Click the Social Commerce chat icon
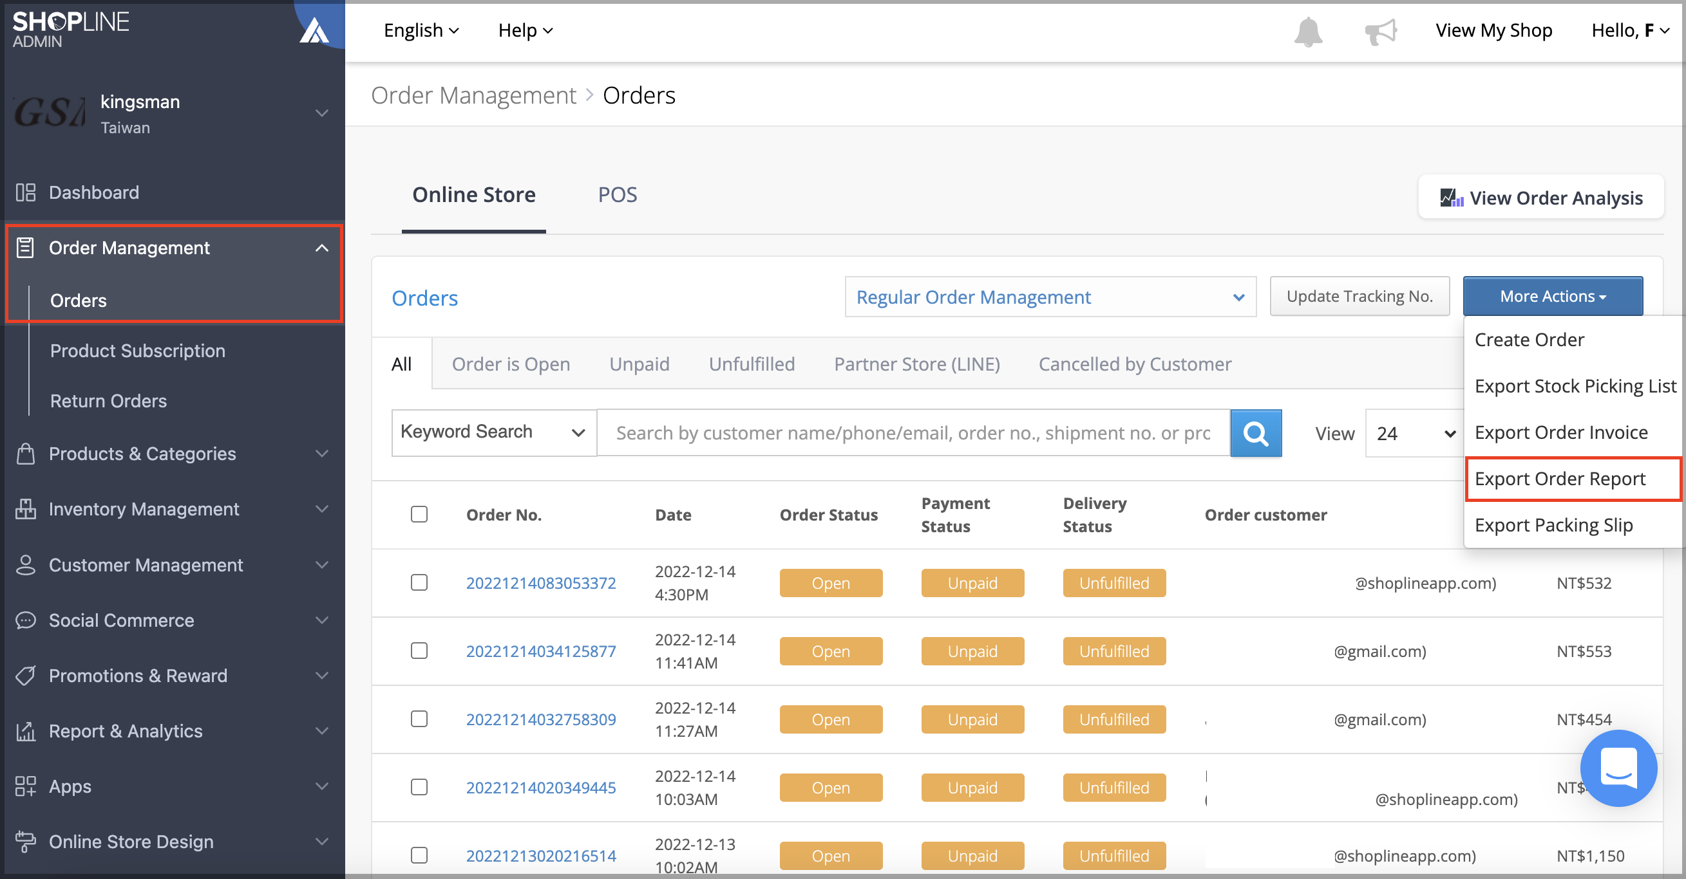 coord(26,620)
